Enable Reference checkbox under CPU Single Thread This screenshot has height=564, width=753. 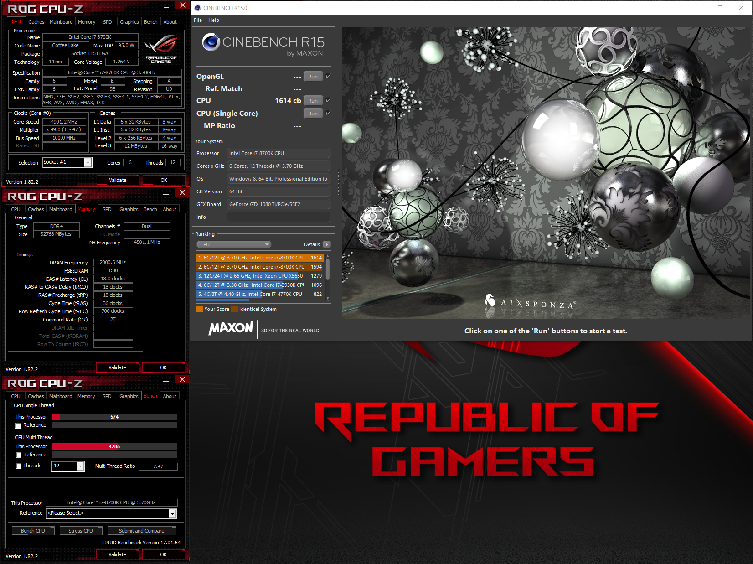tap(19, 425)
